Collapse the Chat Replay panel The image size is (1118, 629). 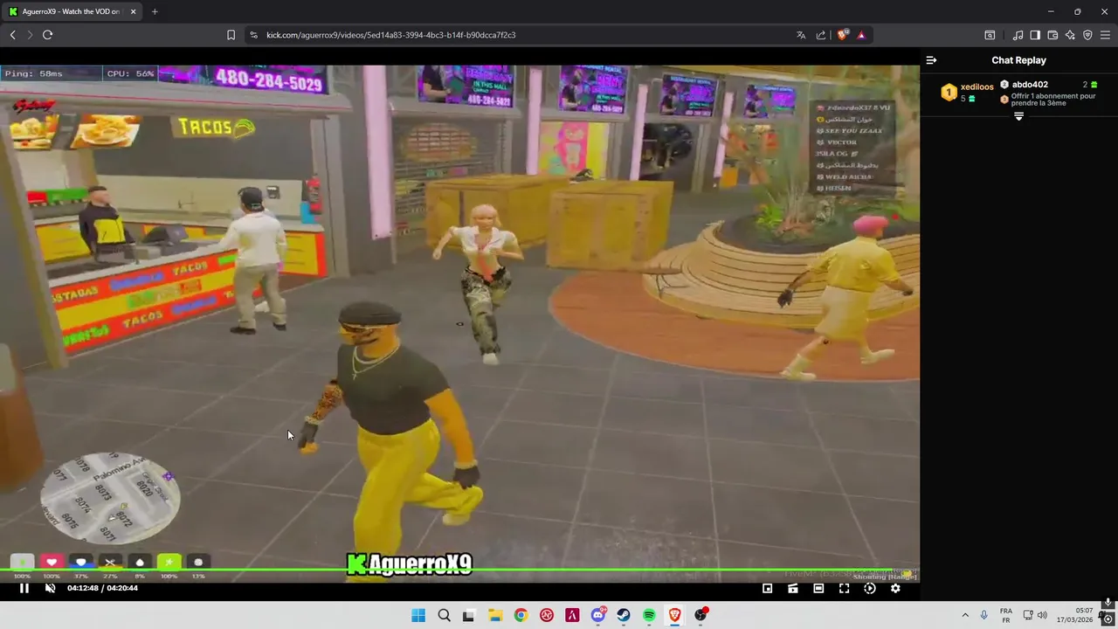[x=931, y=60]
